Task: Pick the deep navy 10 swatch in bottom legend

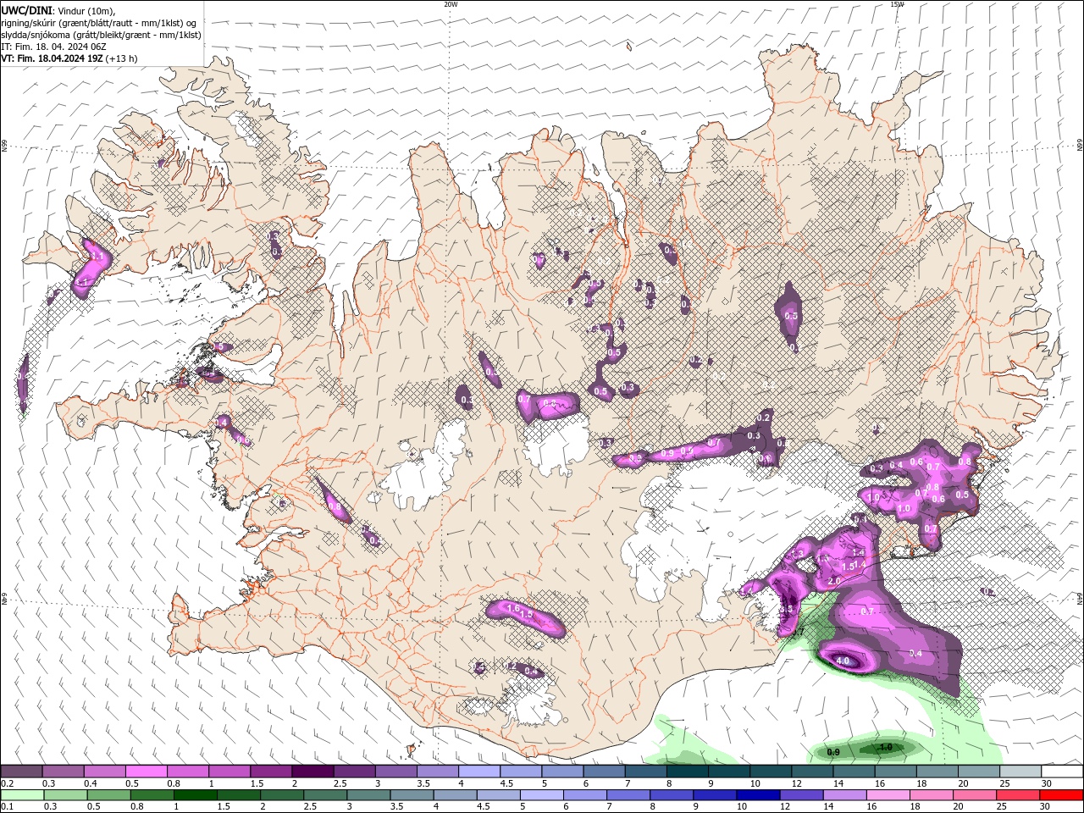Action: (x=757, y=795)
